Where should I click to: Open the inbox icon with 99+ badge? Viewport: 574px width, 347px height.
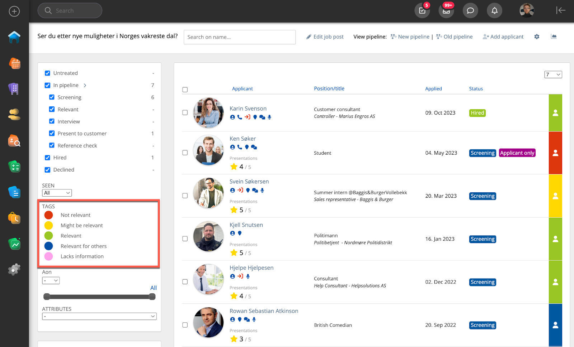(x=446, y=11)
